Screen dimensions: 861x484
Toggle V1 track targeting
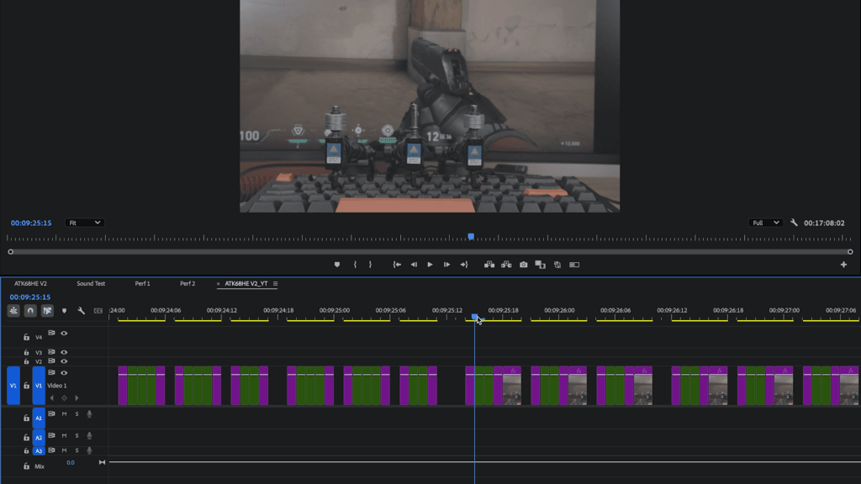(x=39, y=386)
